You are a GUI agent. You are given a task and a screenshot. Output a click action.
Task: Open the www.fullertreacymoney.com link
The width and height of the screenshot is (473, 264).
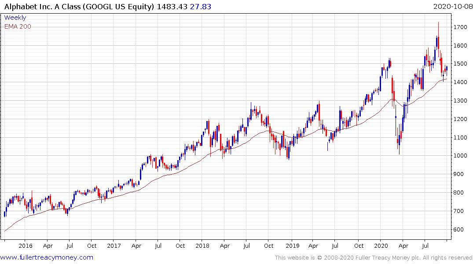click(x=47, y=257)
